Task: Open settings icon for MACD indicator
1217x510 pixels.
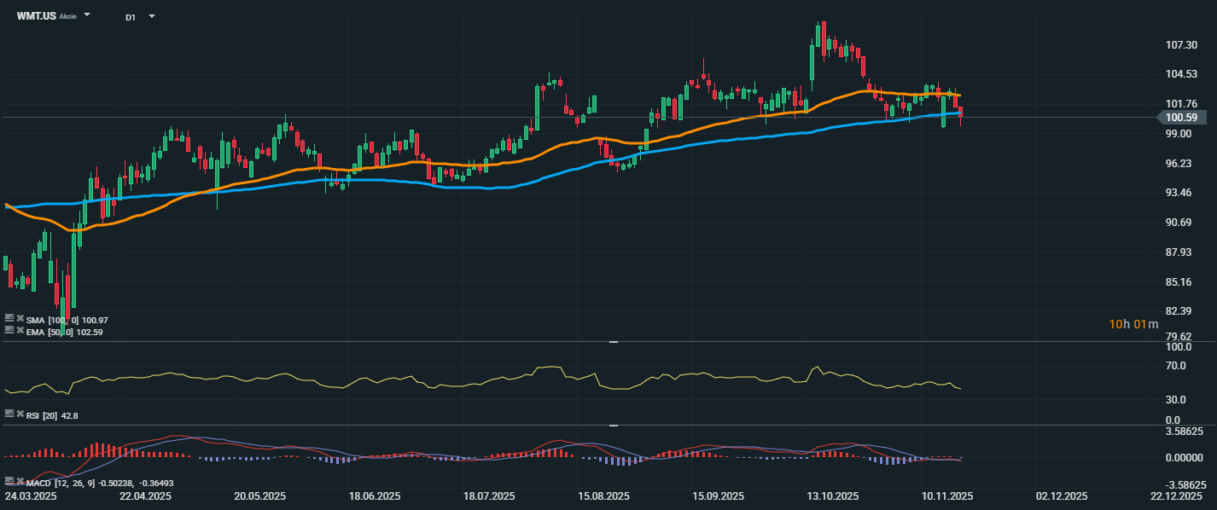Action: coord(9,481)
